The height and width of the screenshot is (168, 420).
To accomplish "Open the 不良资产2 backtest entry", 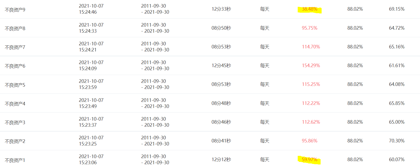I will (x=15, y=141).
